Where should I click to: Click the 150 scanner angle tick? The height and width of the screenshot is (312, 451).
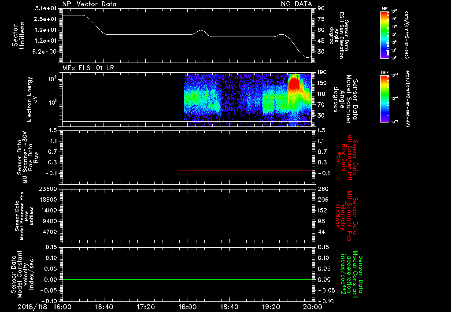tap(322, 83)
